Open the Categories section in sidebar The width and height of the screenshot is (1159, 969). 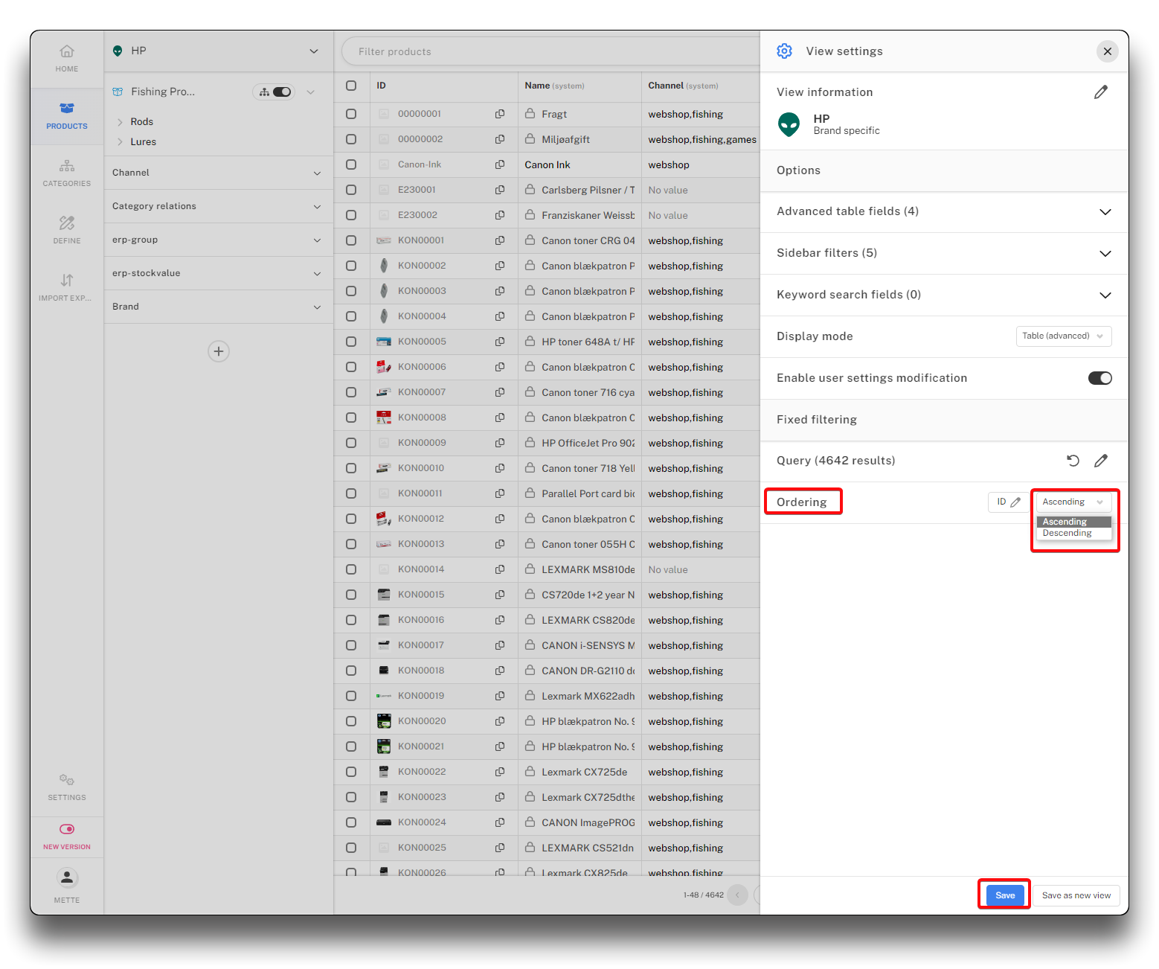(x=67, y=173)
